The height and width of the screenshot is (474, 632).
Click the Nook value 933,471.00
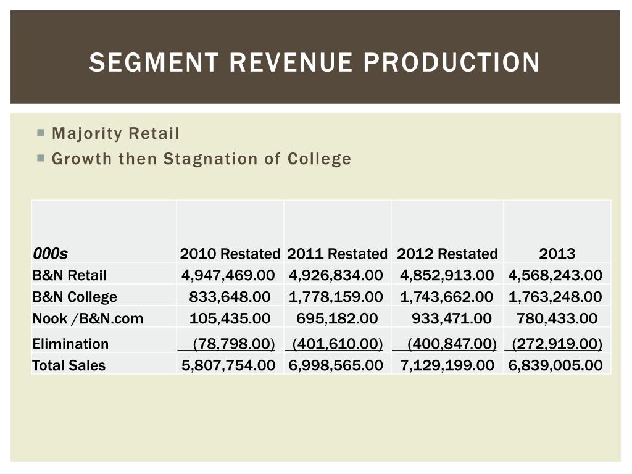451,318
